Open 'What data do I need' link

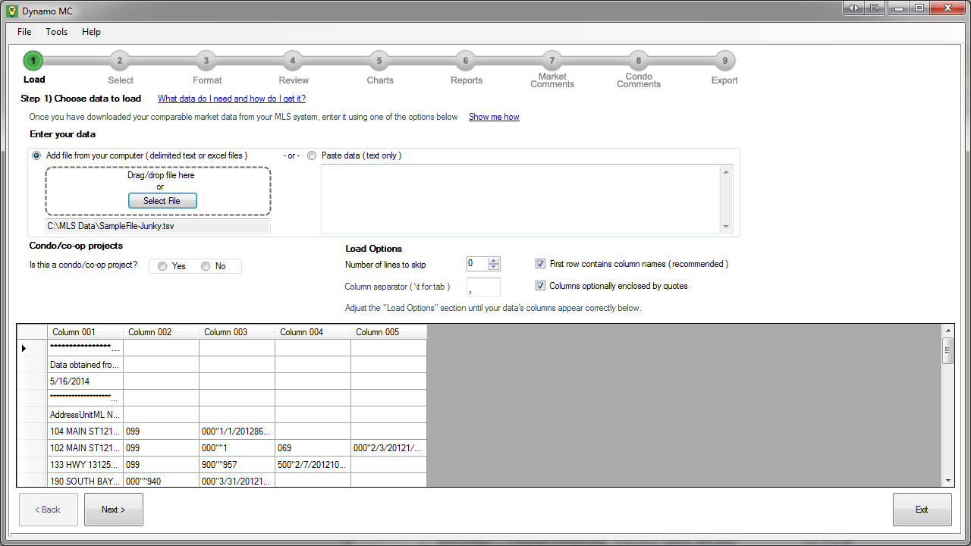coord(231,99)
